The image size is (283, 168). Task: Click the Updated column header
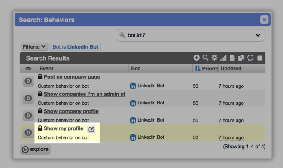click(x=242, y=68)
